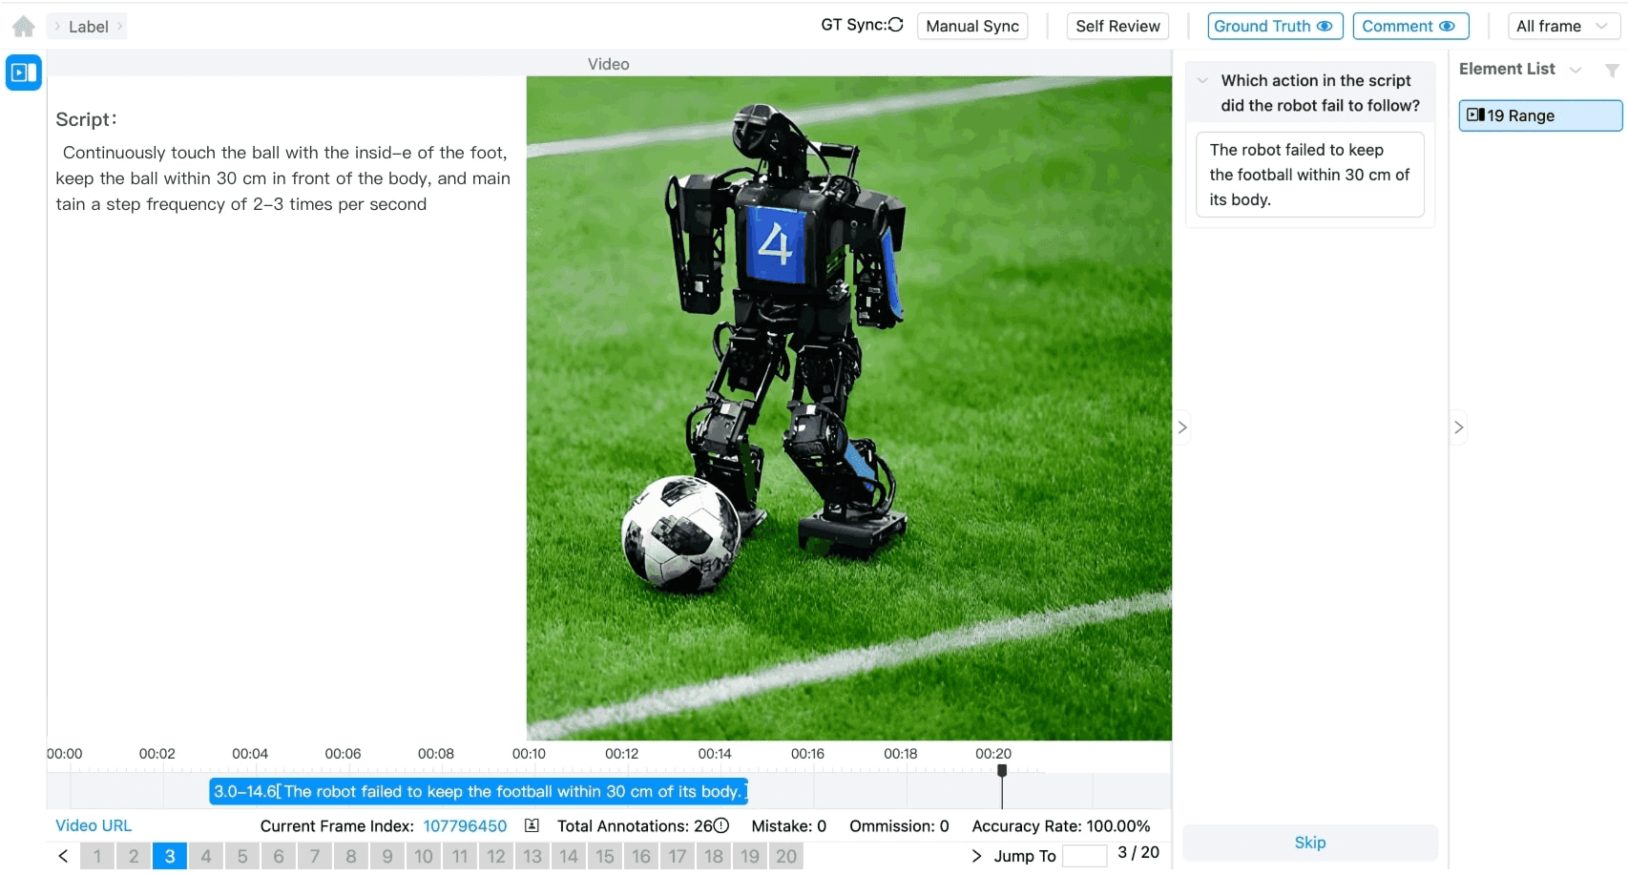
Task: Toggle the blue video panel layout icon
Action: pos(24,73)
